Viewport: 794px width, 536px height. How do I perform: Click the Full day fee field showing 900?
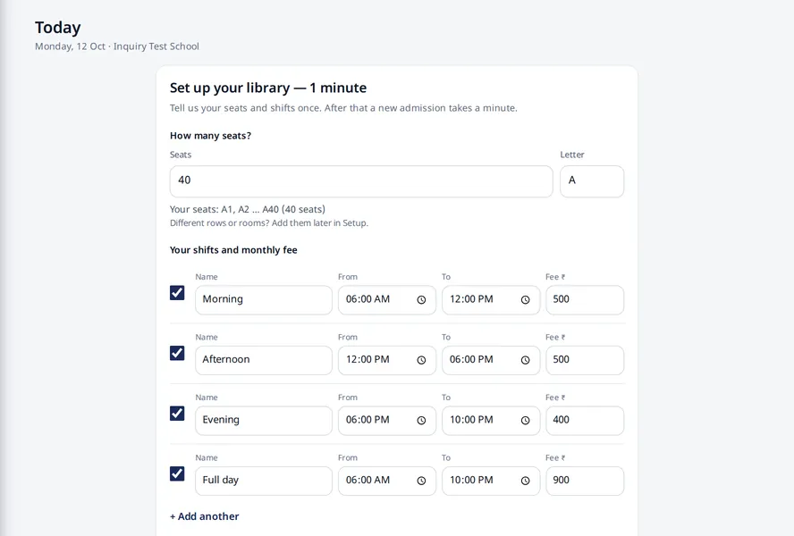pyautogui.click(x=585, y=481)
